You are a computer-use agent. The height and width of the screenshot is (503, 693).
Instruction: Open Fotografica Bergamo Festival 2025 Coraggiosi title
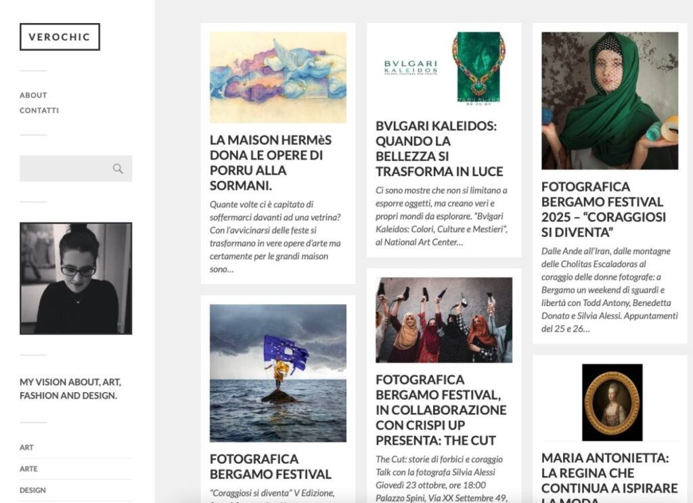pyautogui.click(x=604, y=209)
